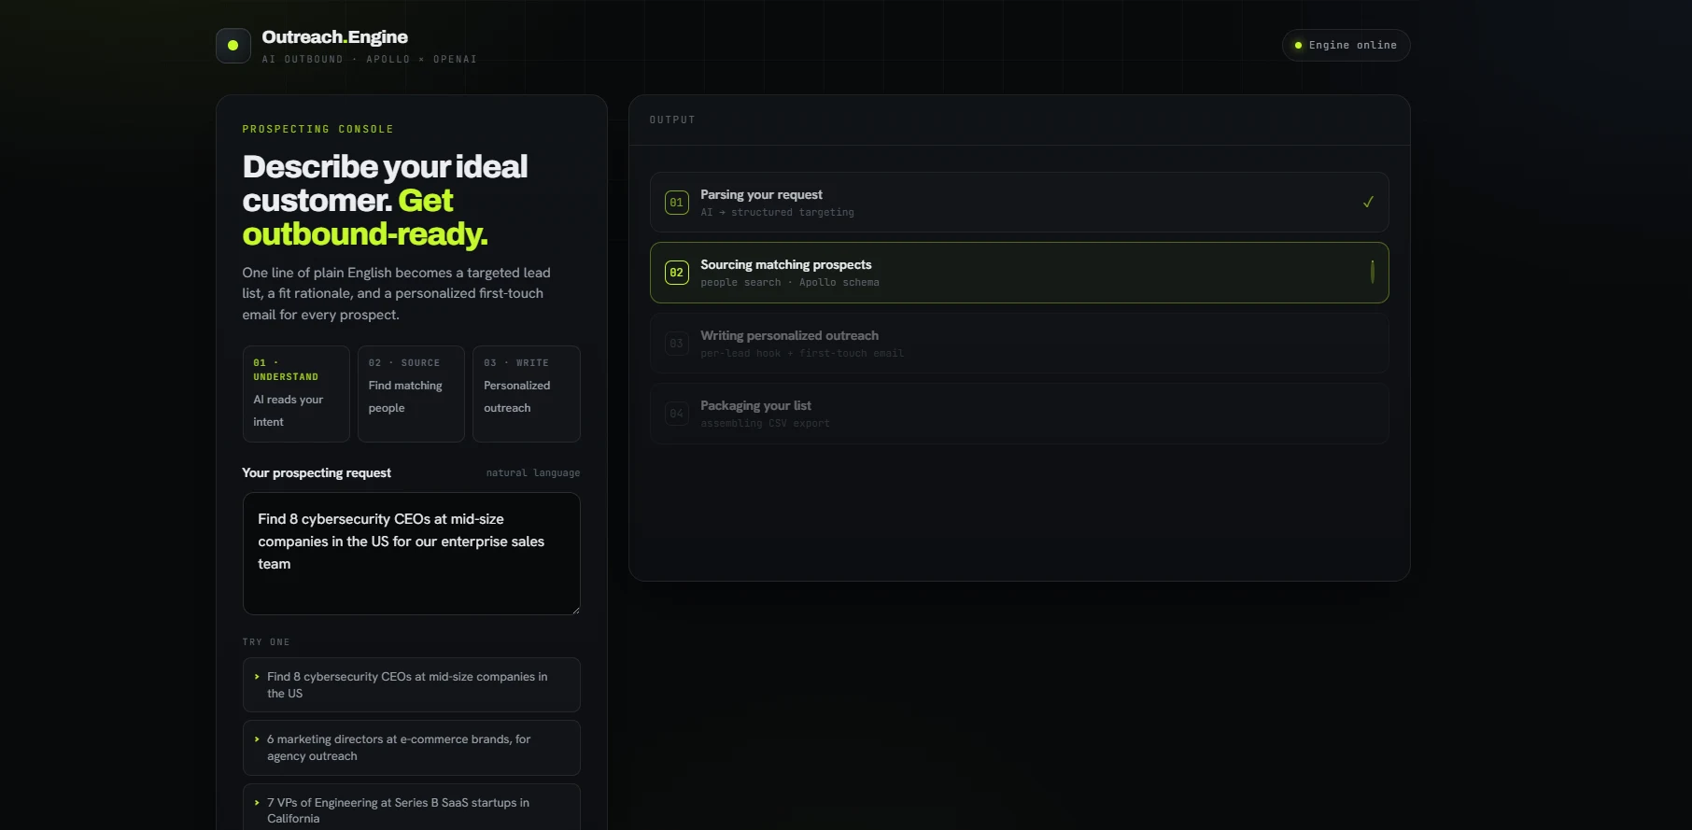Click the 'Your prospecting request' label
1692x830 pixels.
click(317, 473)
